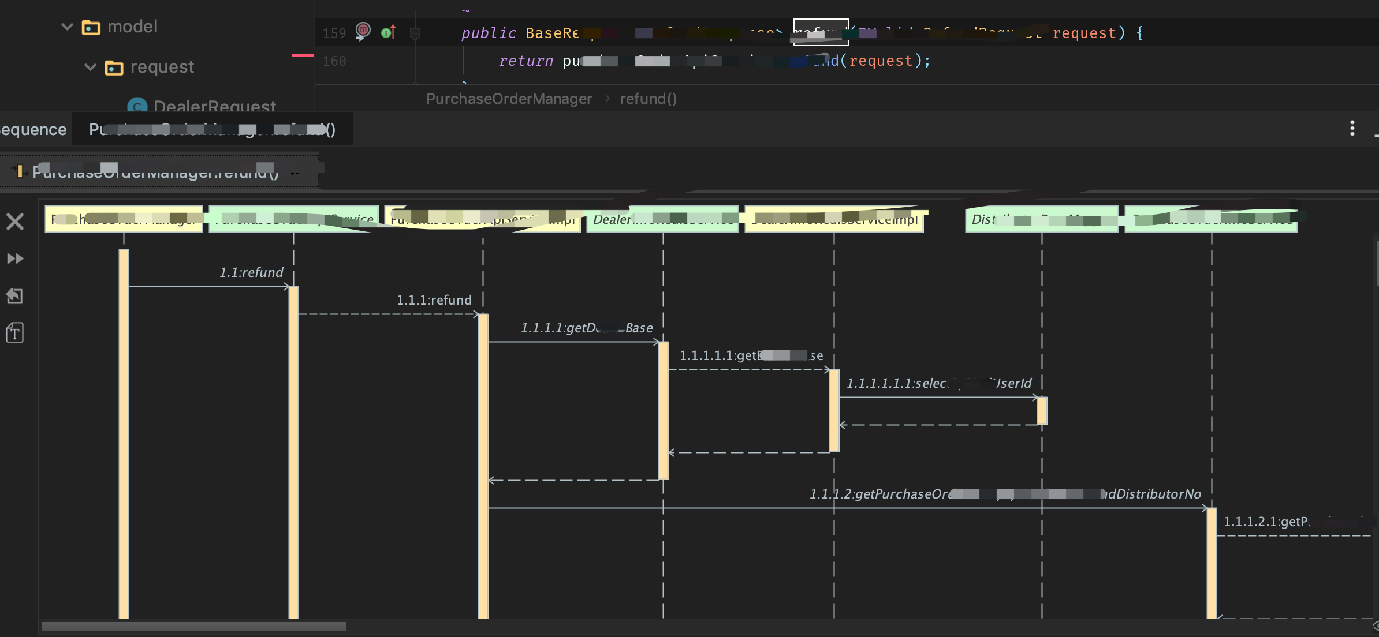This screenshot has height=637, width=1379.
Task: Collapse the model folder in project tree
Action: [67, 27]
